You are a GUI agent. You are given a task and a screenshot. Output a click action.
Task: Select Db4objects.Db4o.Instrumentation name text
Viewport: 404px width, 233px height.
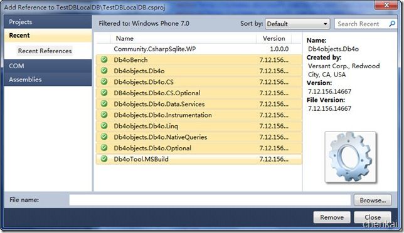pyautogui.click(x=162, y=115)
